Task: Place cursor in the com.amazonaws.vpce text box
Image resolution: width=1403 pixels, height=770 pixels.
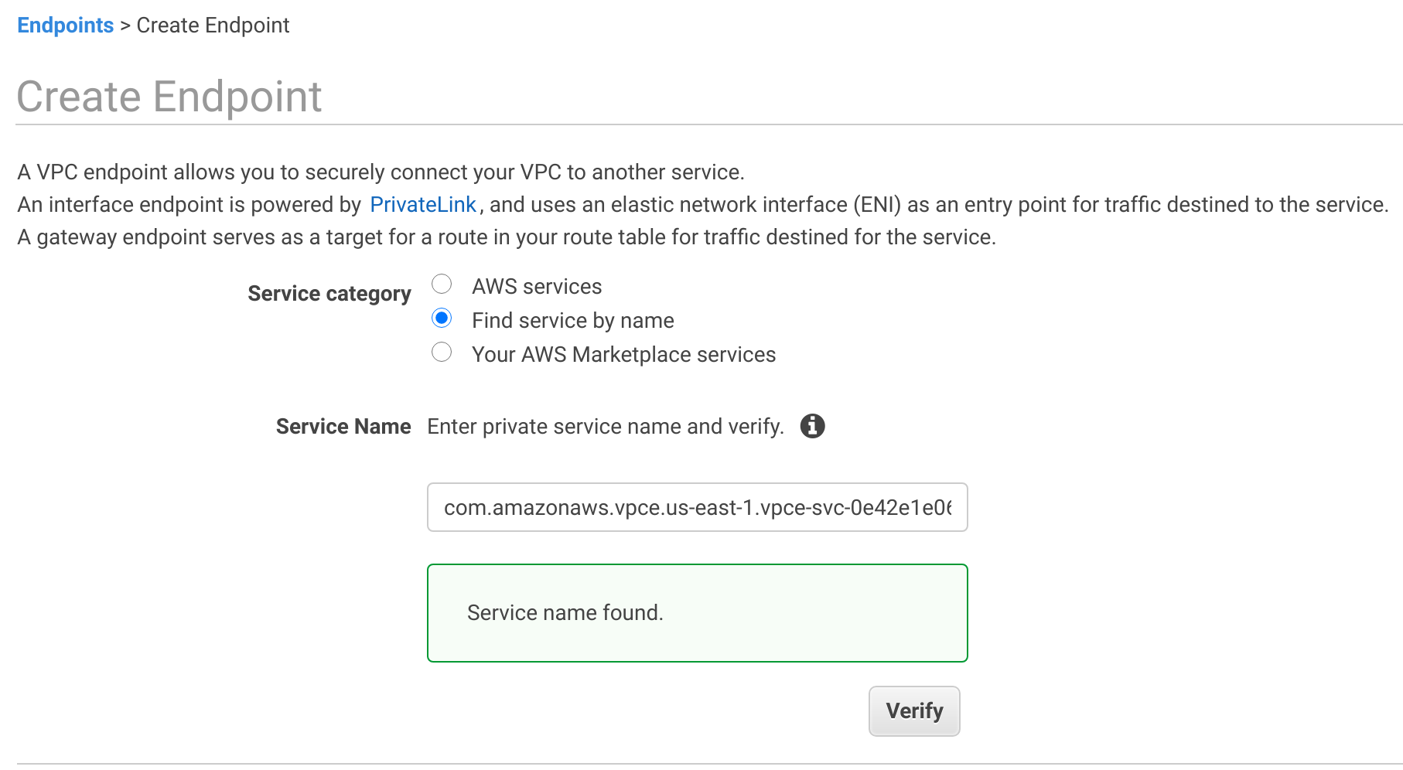Action: pyautogui.click(x=696, y=507)
